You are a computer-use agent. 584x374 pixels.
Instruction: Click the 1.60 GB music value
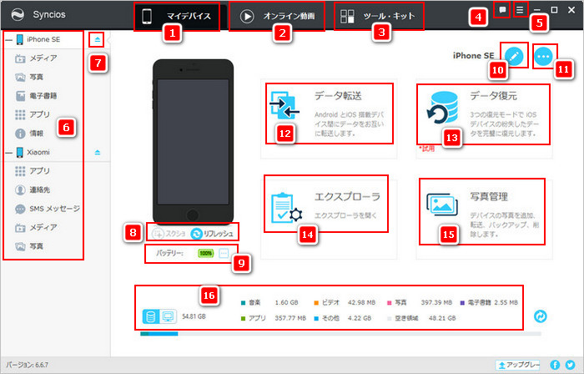(x=286, y=303)
